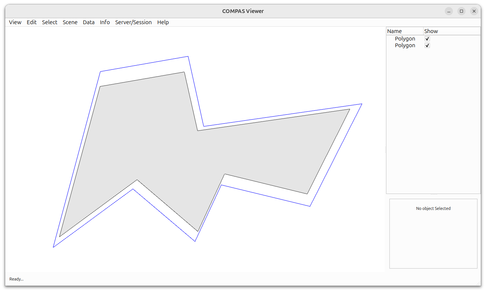Click the Ready status bar message
Viewport: 486px width, 292px height.
point(16,279)
